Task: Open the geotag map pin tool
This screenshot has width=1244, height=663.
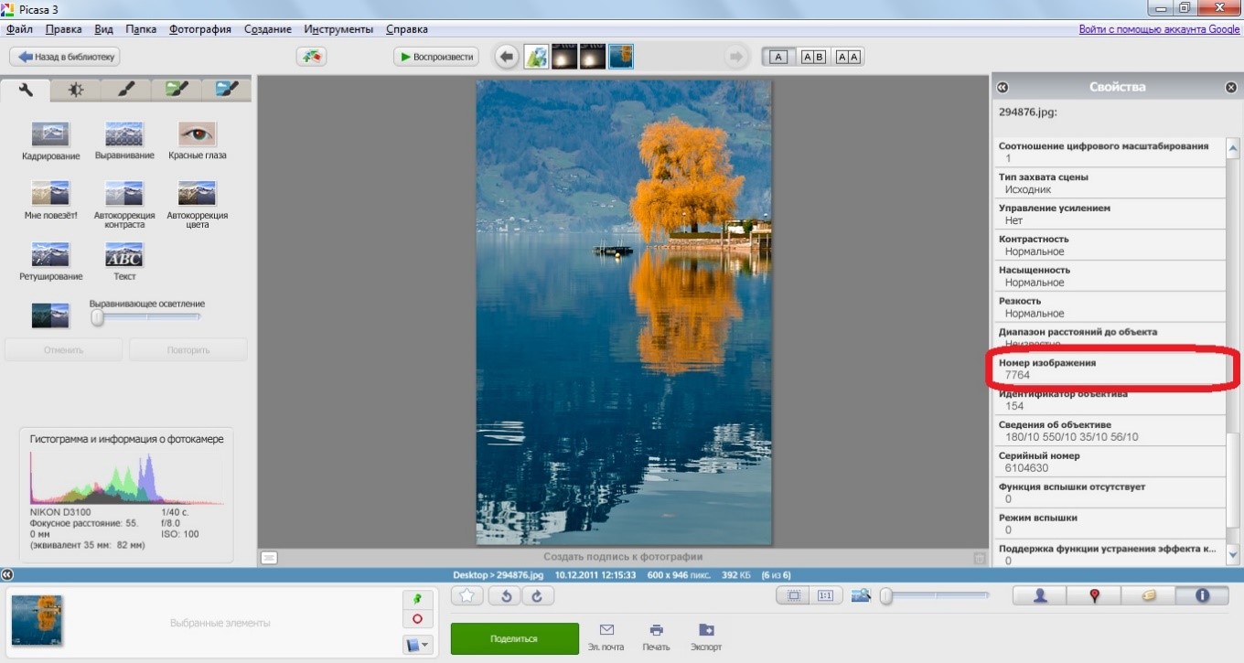Action: [1095, 595]
